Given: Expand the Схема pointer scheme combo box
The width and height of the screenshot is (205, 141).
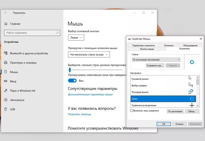Looking at the screenshot, I should (156, 60).
